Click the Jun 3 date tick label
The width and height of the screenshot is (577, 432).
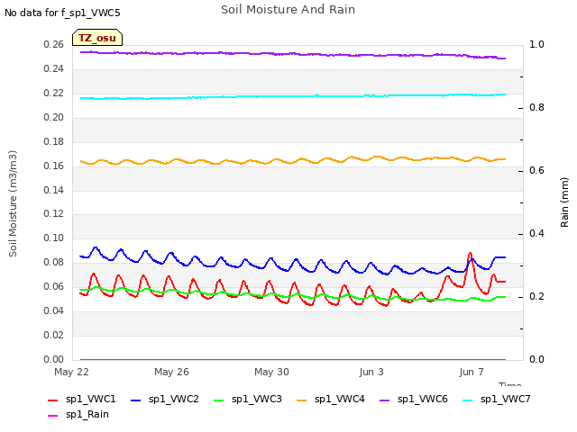click(x=371, y=372)
